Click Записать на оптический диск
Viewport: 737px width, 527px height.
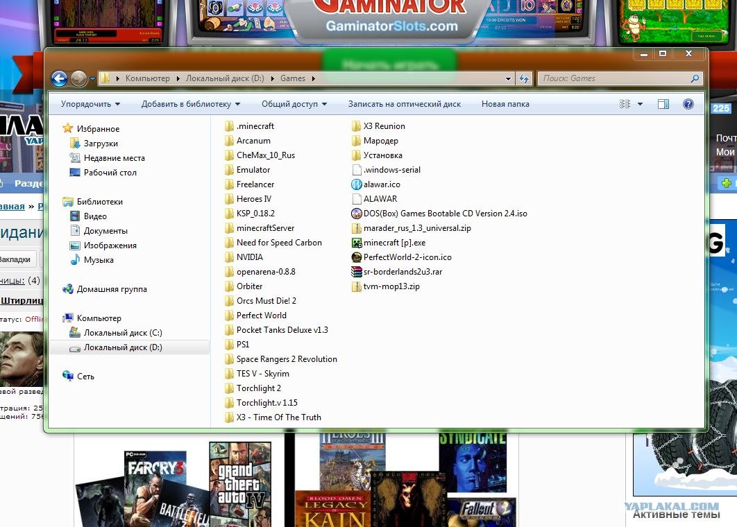(405, 104)
